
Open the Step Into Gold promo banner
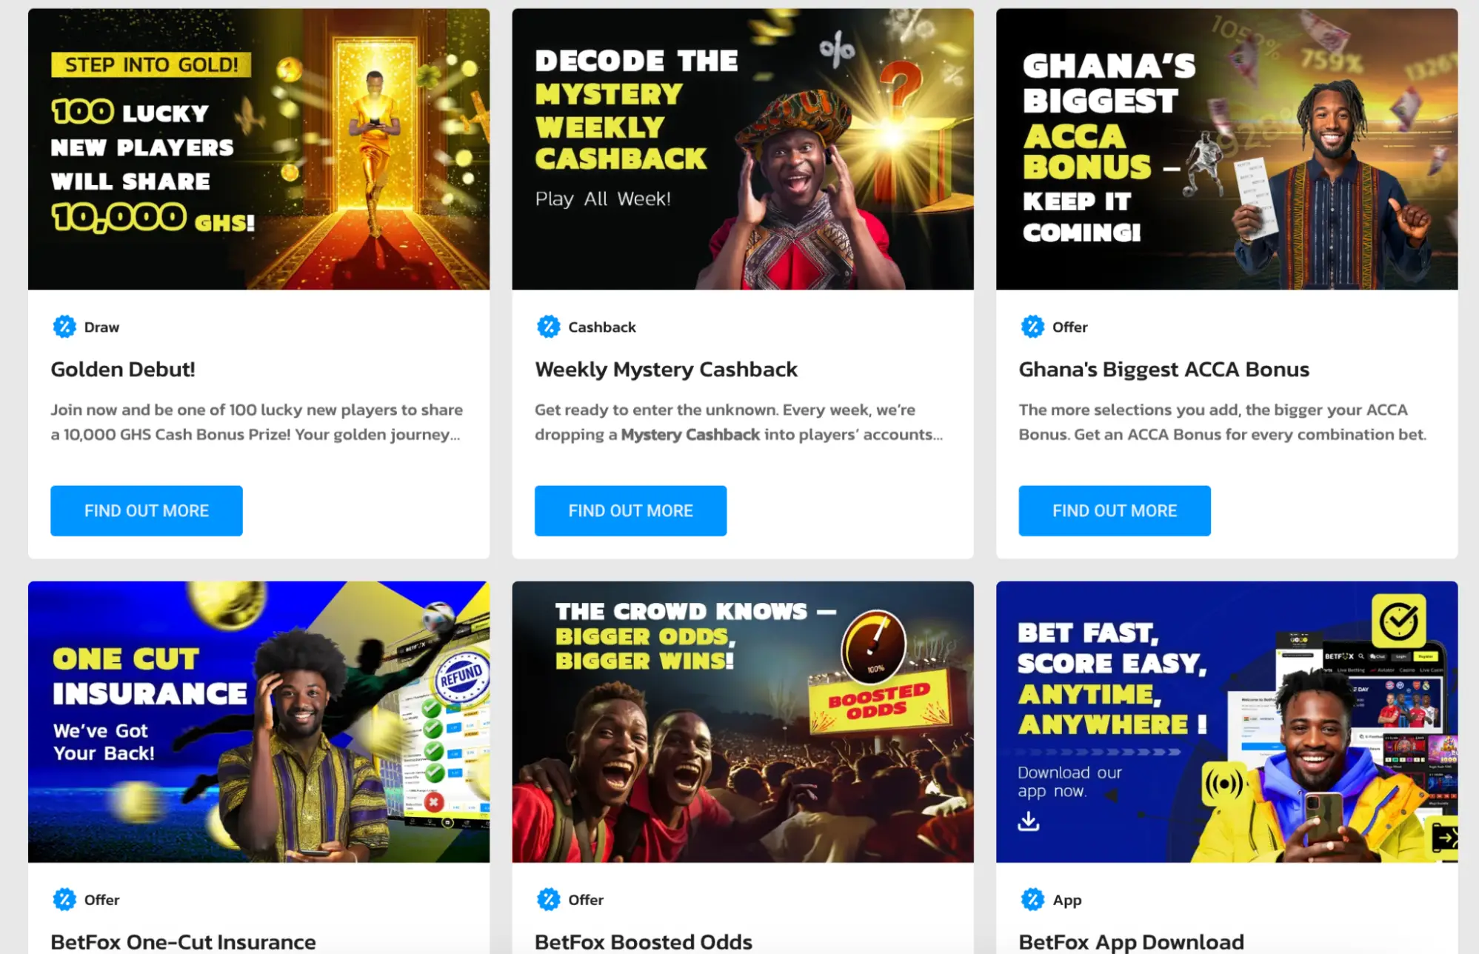coord(258,149)
